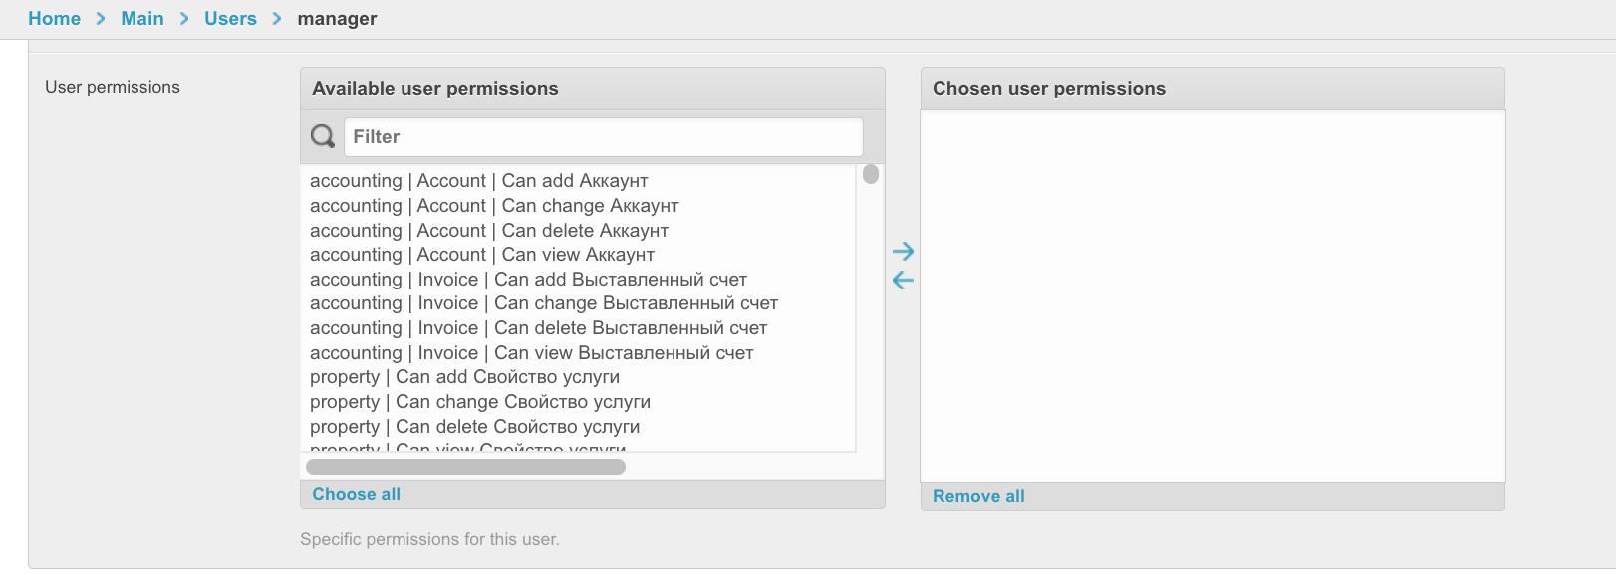1616x575 pixels.
Task: Select 'Invoice | Can view Выставленный счет' option
Action: point(531,353)
